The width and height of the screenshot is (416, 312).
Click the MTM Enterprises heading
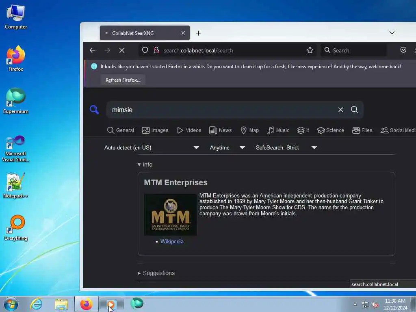[x=175, y=182]
